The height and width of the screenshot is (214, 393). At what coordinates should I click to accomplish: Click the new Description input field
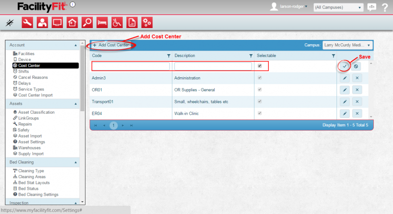pyautogui.click(x=213, y=66)
